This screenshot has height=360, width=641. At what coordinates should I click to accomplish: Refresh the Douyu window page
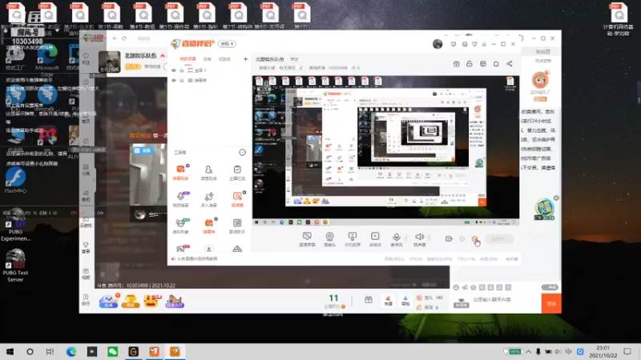point(124,38)
